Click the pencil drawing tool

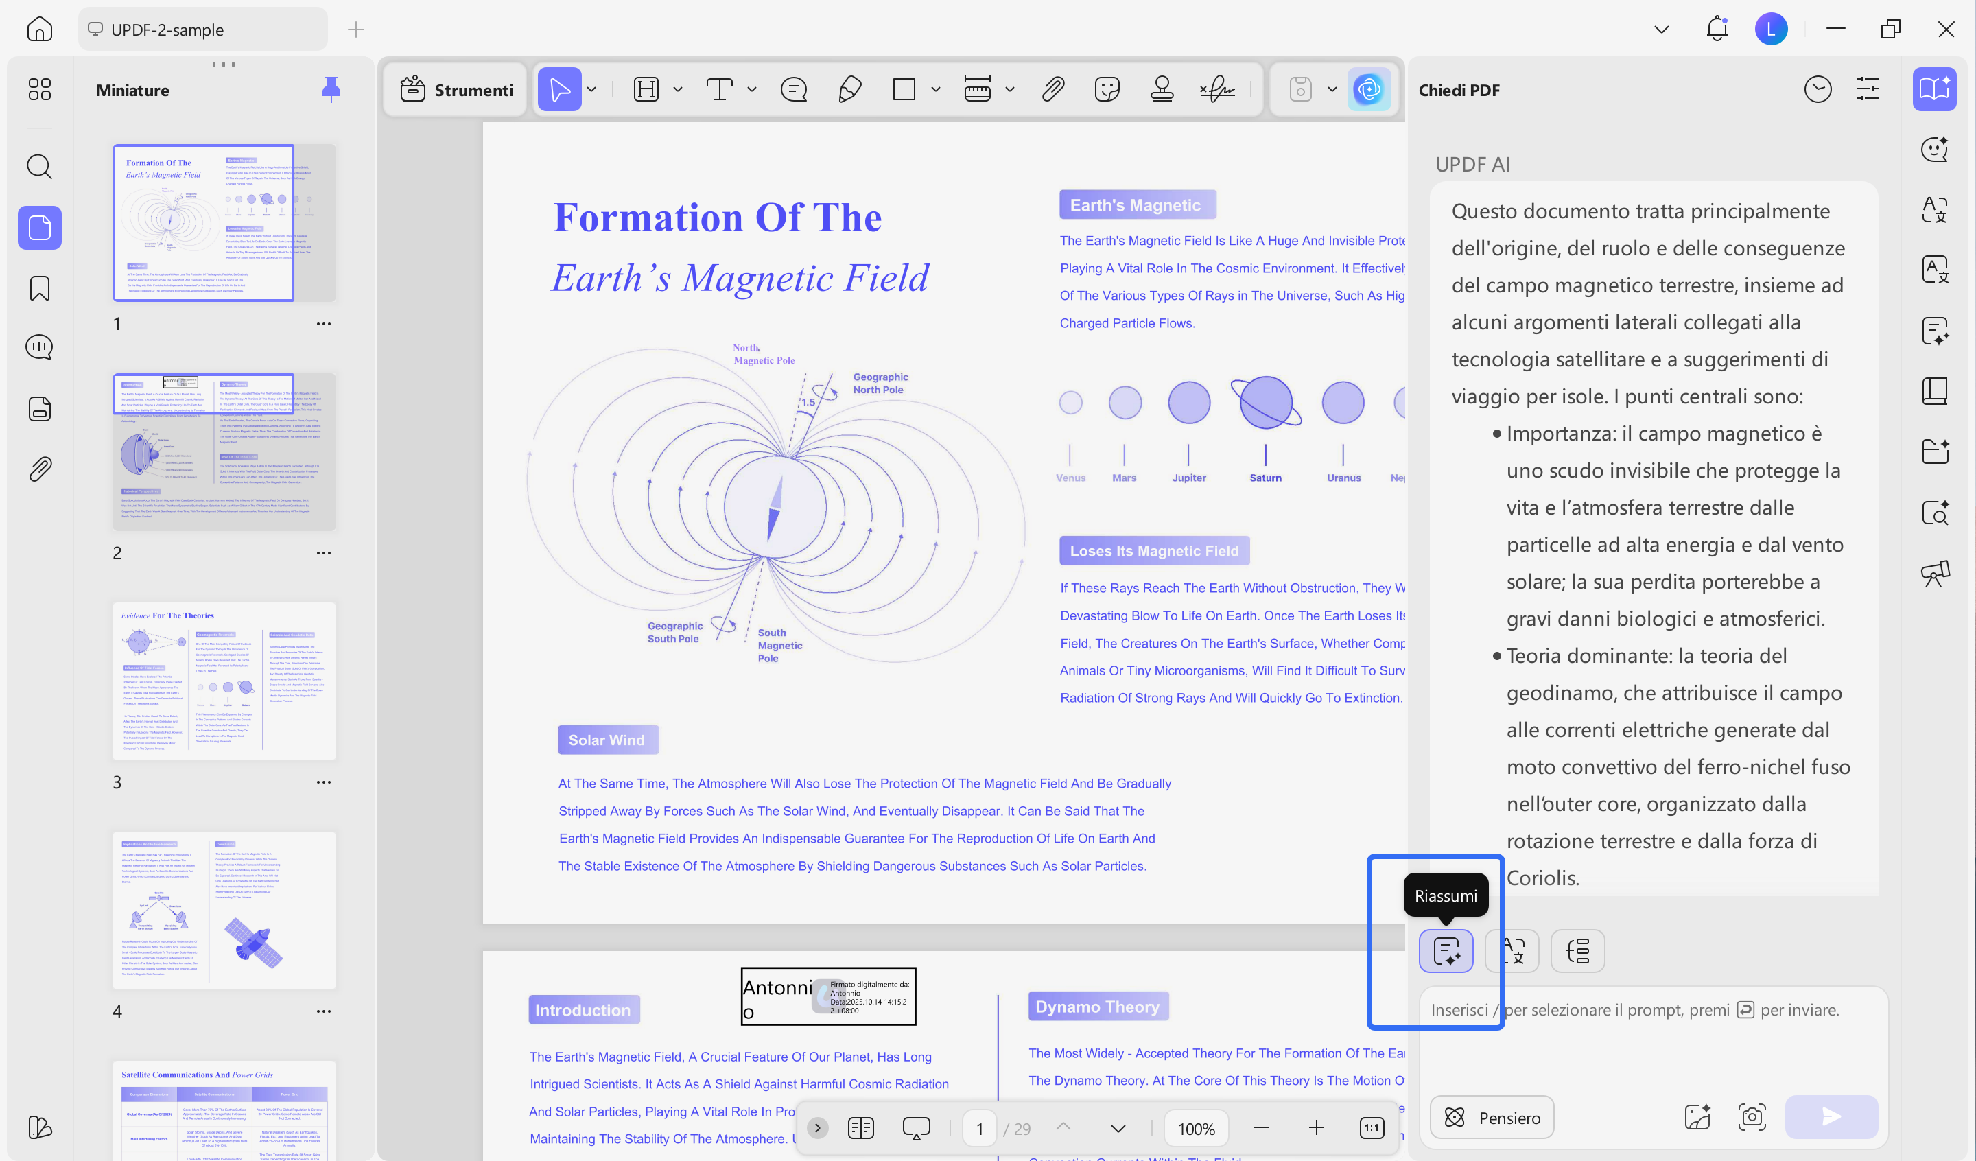[x=849, y=89]
